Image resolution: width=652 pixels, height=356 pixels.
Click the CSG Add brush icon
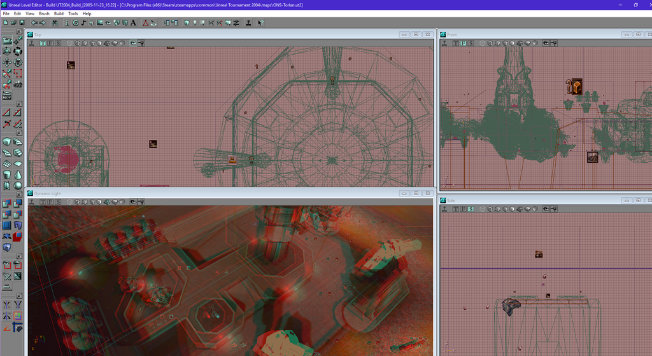7,203
